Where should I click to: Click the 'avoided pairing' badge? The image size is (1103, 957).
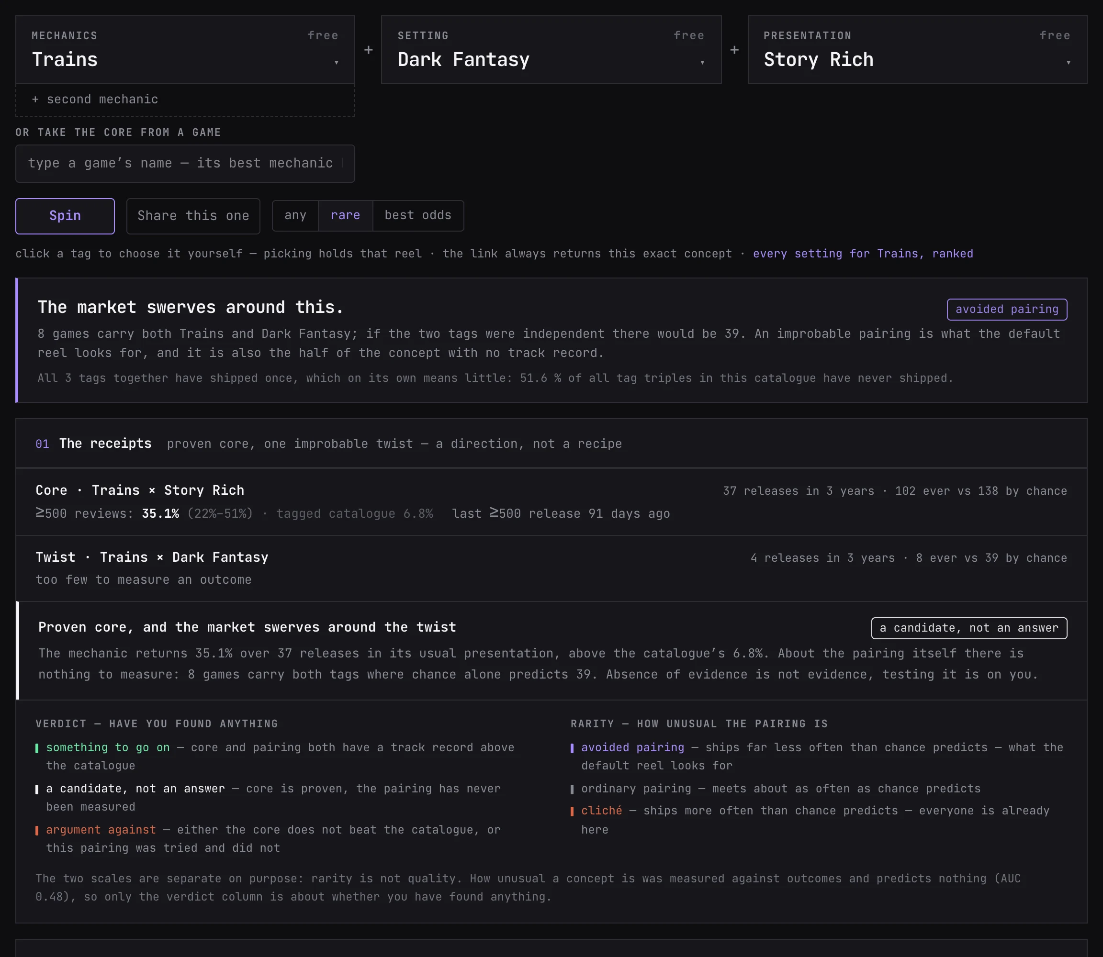click(1007, 309)
